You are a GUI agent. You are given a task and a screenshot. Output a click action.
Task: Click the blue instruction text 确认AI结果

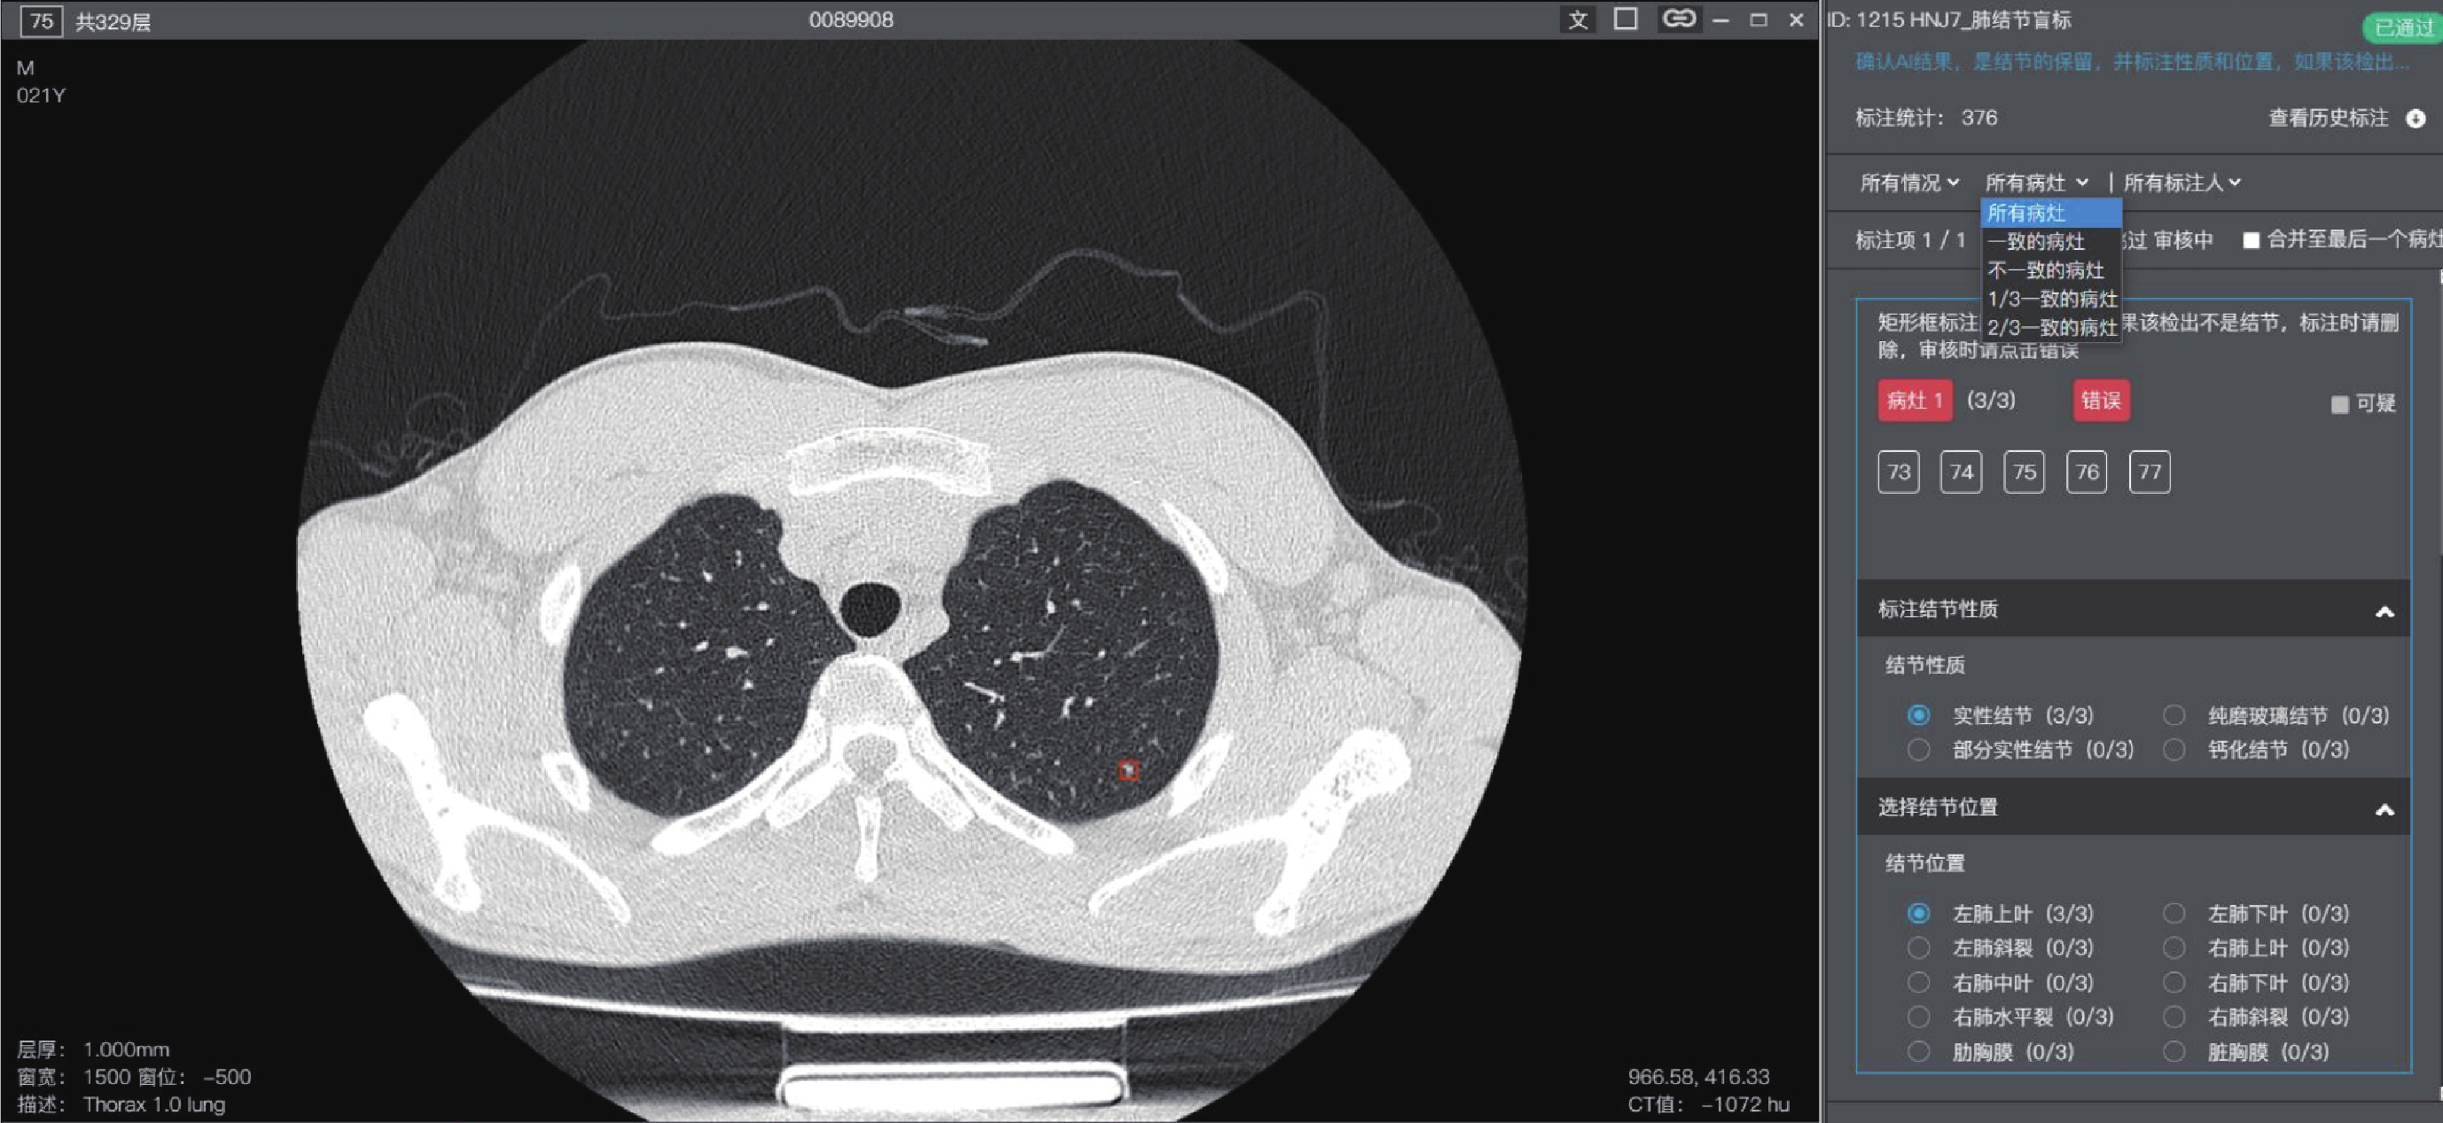2131,63
